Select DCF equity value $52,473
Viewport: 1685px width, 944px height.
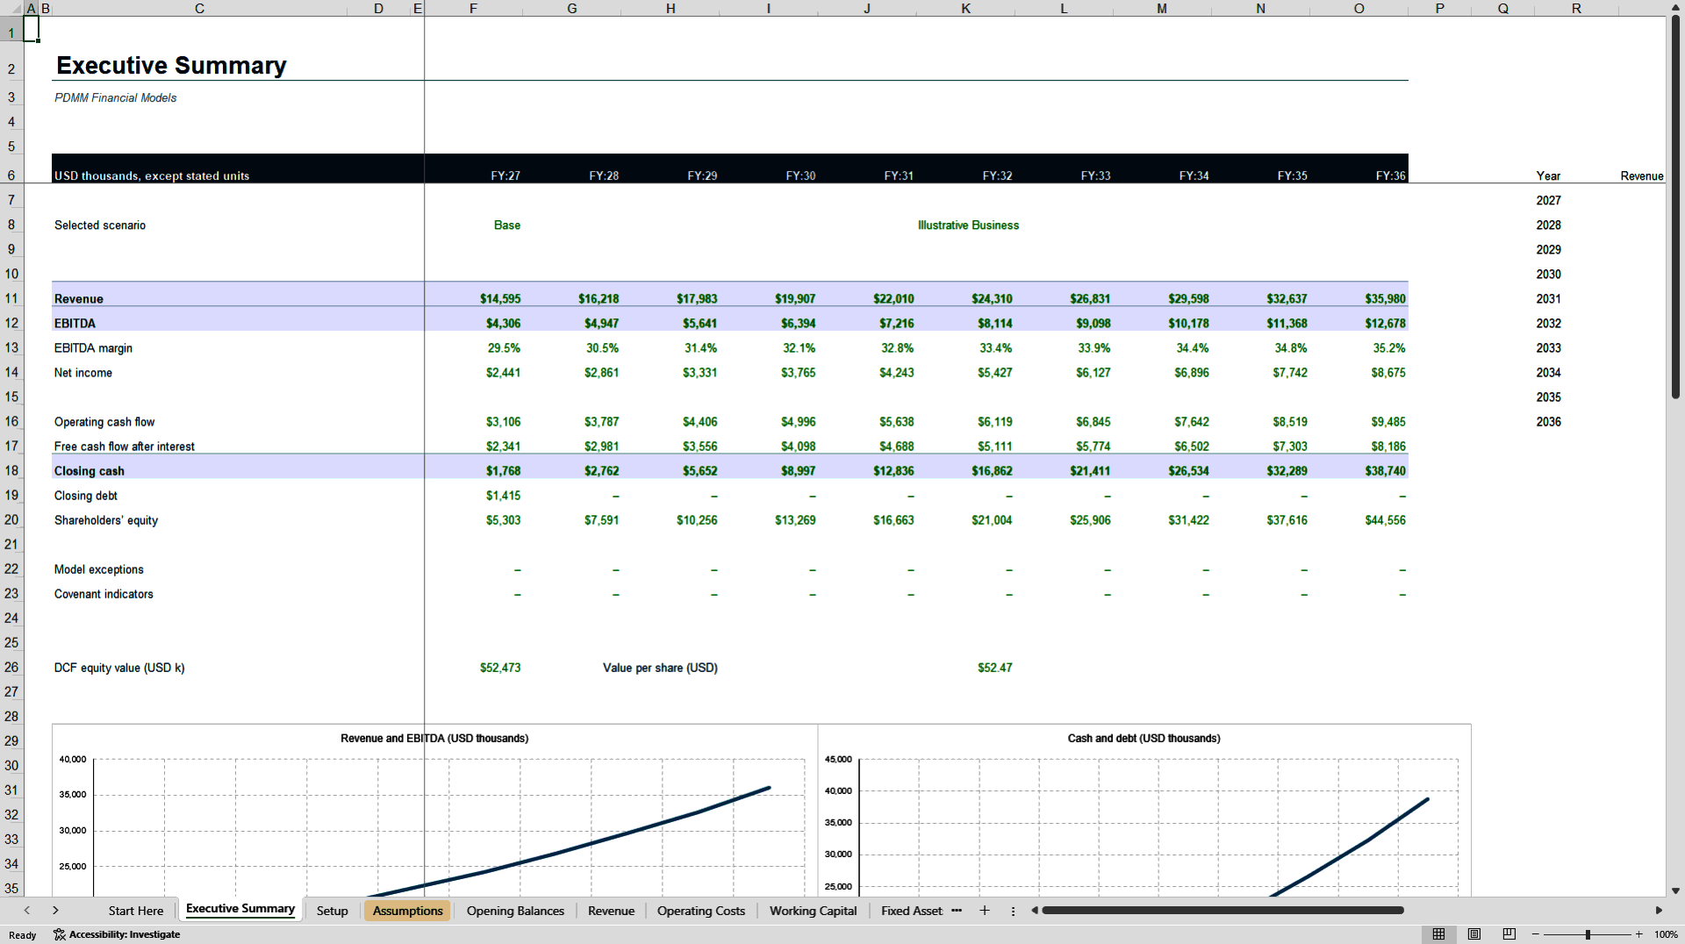coord(500,668)
